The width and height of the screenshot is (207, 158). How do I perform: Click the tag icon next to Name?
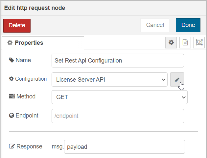coord(11,60)
